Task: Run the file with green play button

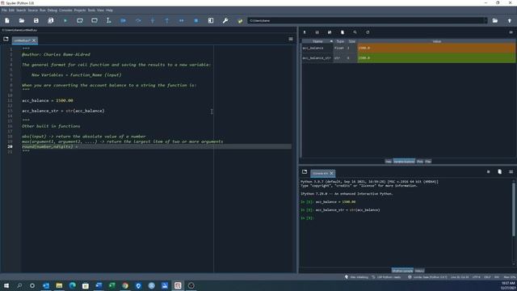Action: point(65,20)
